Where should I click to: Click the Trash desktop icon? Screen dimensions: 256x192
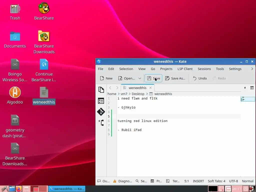(15, 12)
